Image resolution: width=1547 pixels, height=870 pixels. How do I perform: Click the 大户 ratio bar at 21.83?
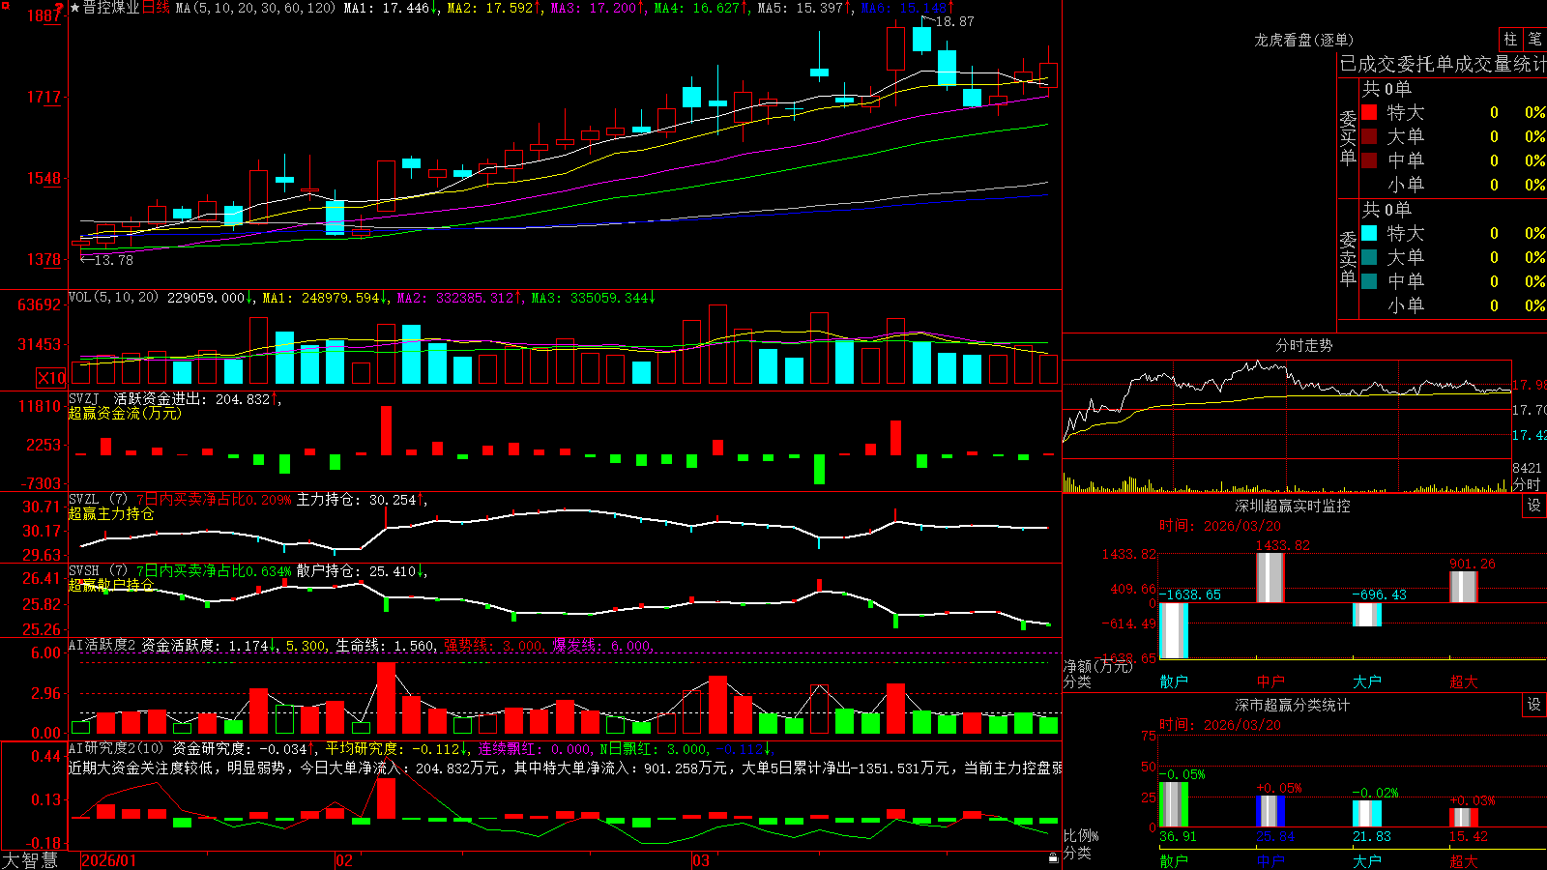tap(1367, 814)
